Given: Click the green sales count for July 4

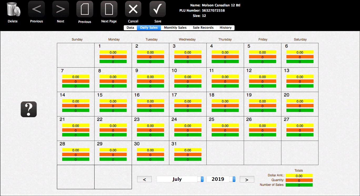Looking at the screenshot, I should pos(225,62).
